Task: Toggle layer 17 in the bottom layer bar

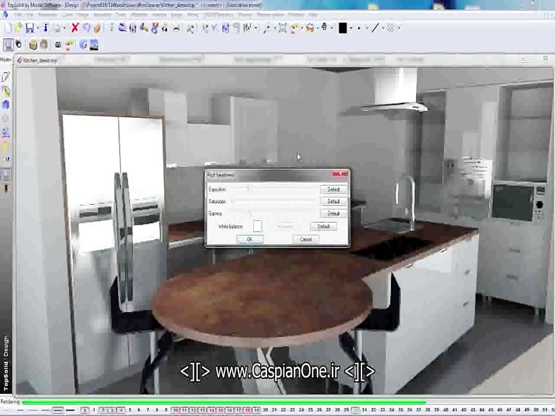Action: point(238,410)
